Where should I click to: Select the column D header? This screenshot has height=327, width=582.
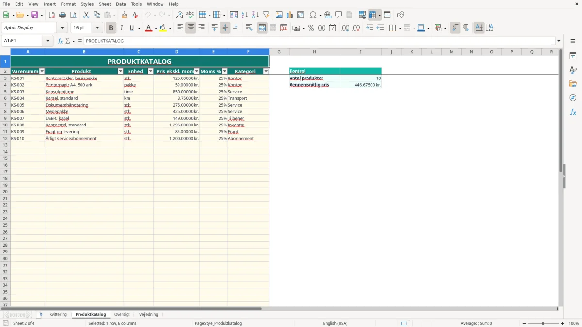(177, 52)
